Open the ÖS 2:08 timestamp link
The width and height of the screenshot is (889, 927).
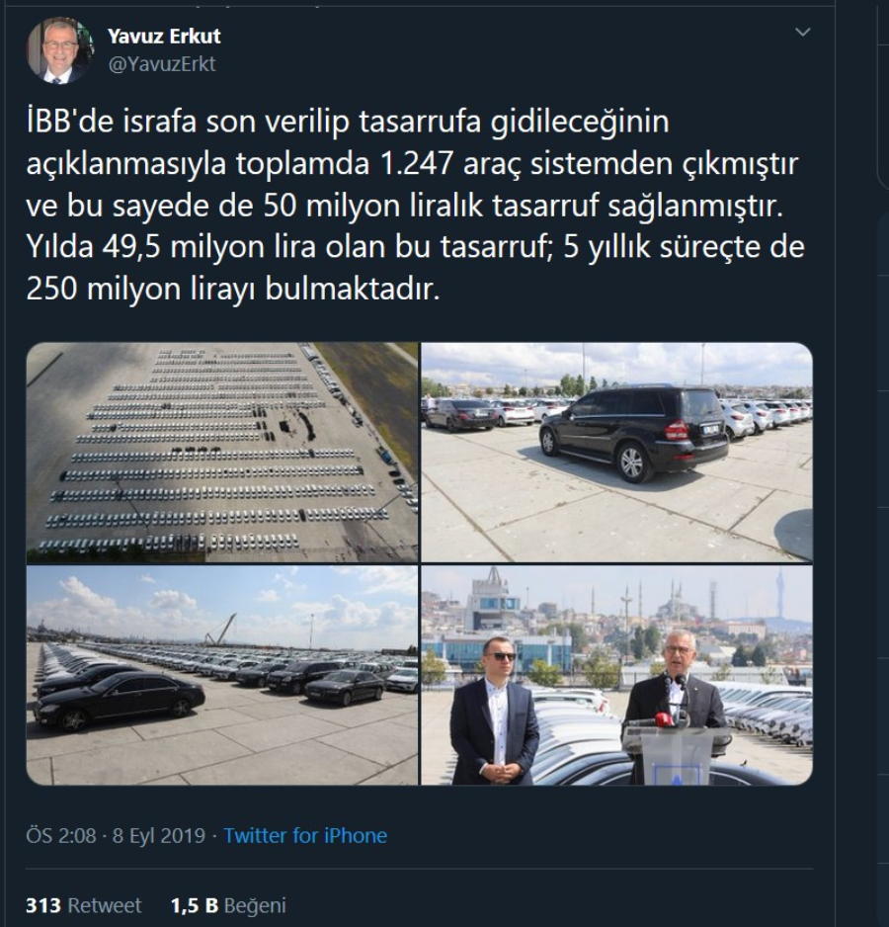point(61,835)
